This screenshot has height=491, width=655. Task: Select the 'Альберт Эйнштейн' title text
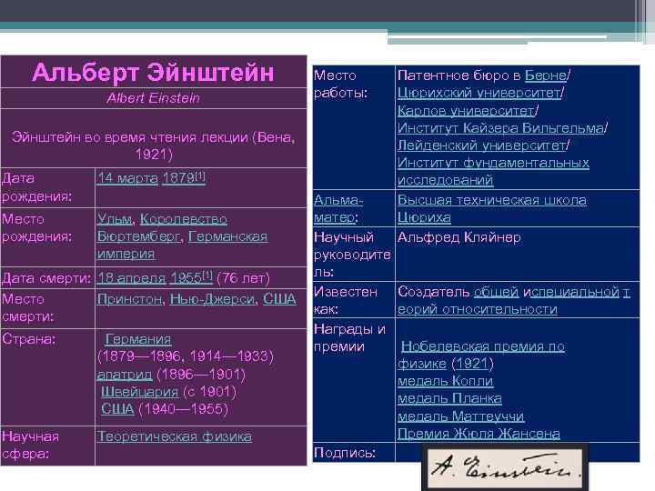pyautogui.click(x=153, y=72)
